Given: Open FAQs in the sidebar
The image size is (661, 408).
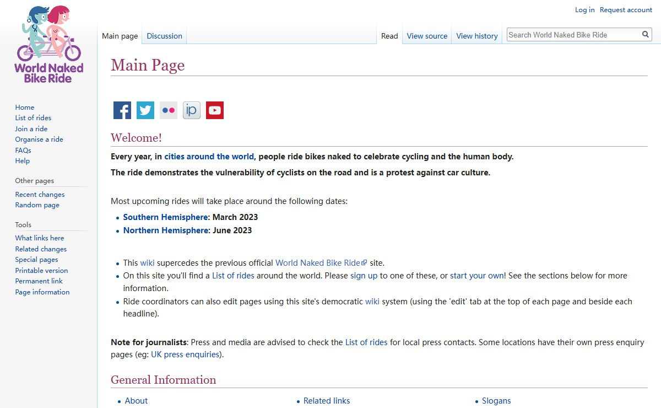Looking at the screenshot, I should click(x=23, y=151).
